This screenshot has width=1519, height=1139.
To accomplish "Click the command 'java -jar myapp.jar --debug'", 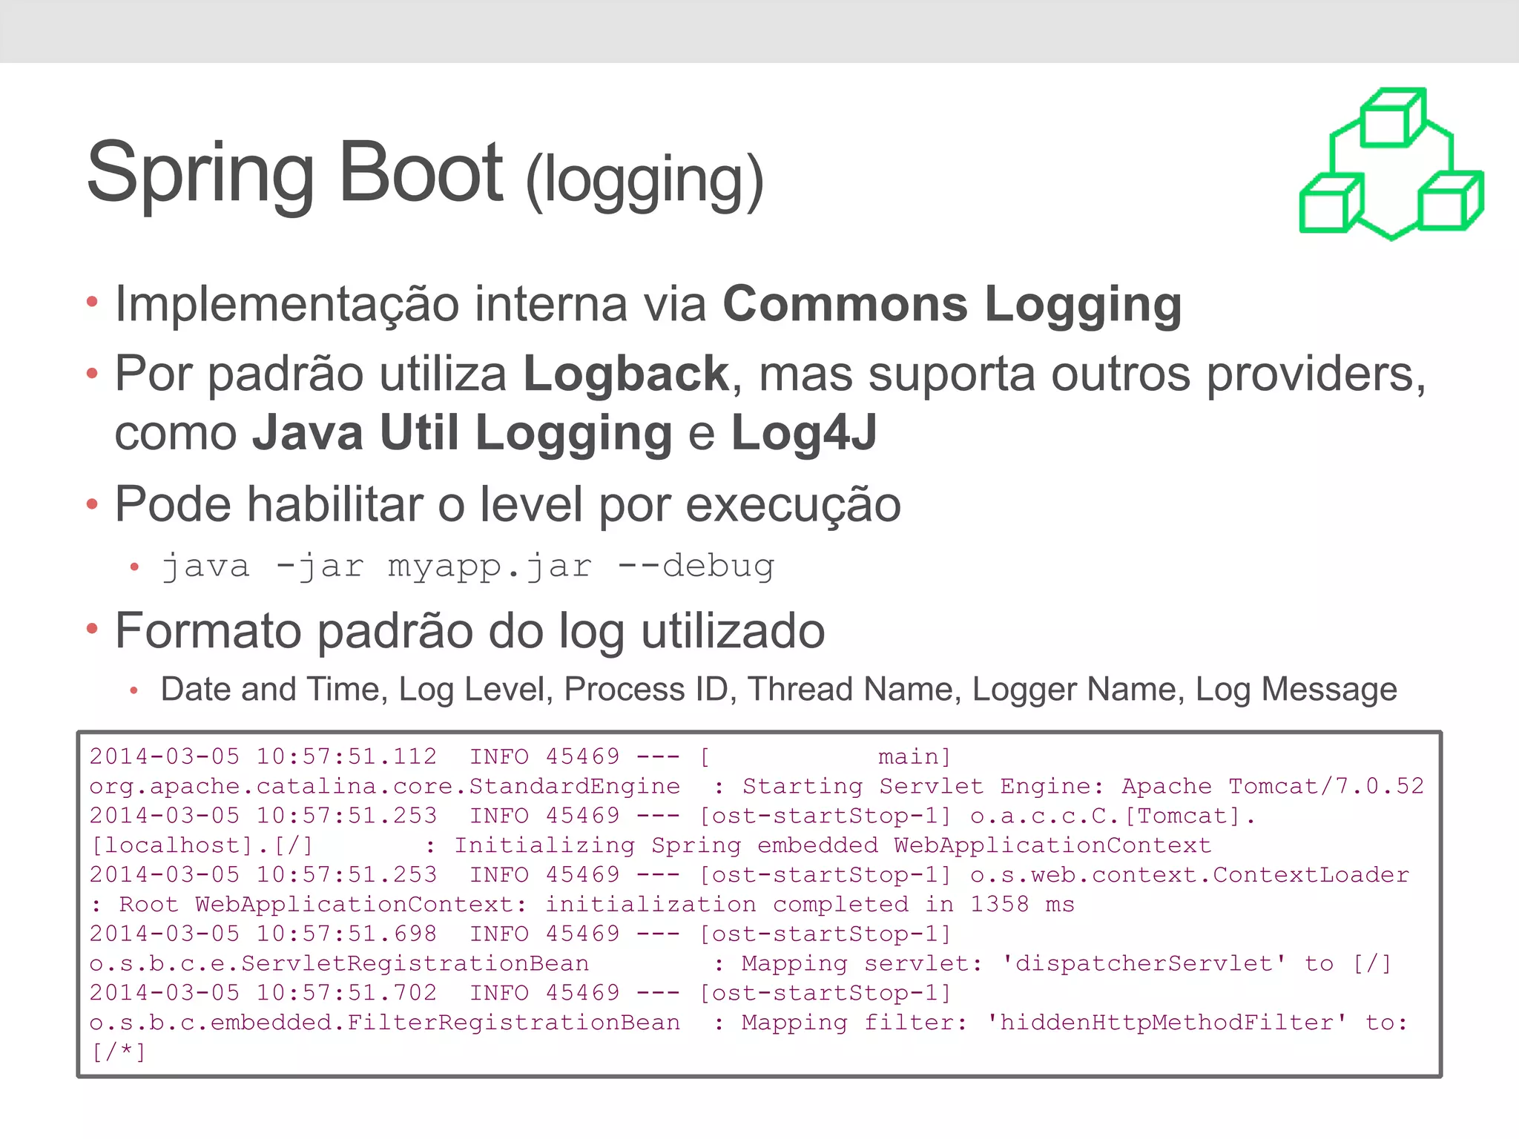I will [469, 567].
